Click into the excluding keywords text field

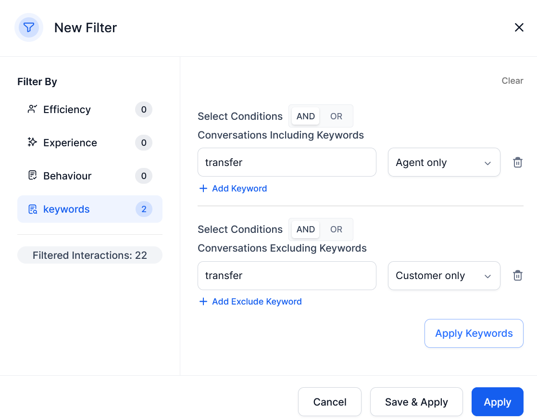(287, 276)
